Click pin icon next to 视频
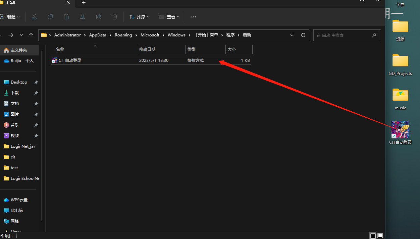 36,136
